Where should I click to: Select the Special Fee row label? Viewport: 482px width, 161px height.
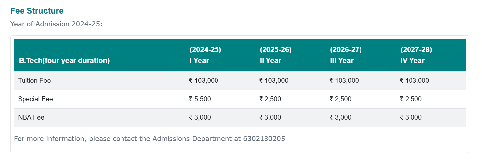35,99
